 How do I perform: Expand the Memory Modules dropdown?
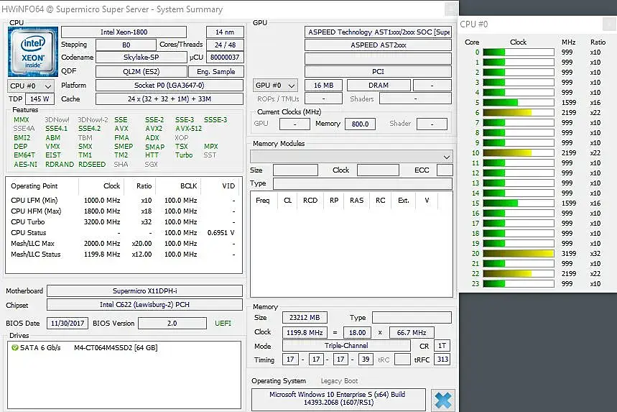tap(351, 157)
